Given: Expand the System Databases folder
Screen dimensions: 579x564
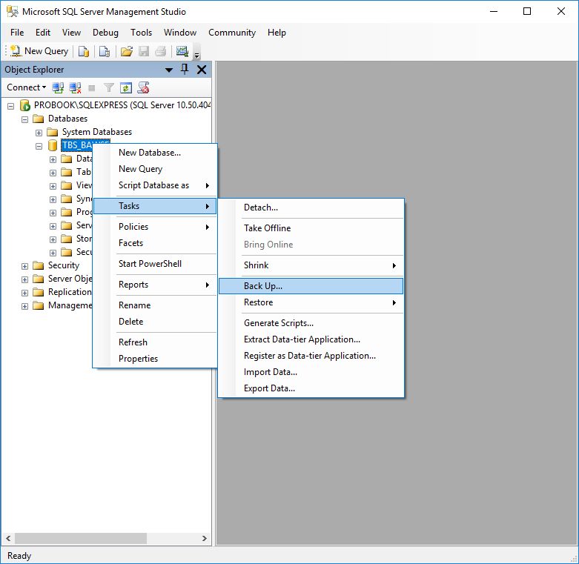Looking at the screenshot, I should coord(39,132).
